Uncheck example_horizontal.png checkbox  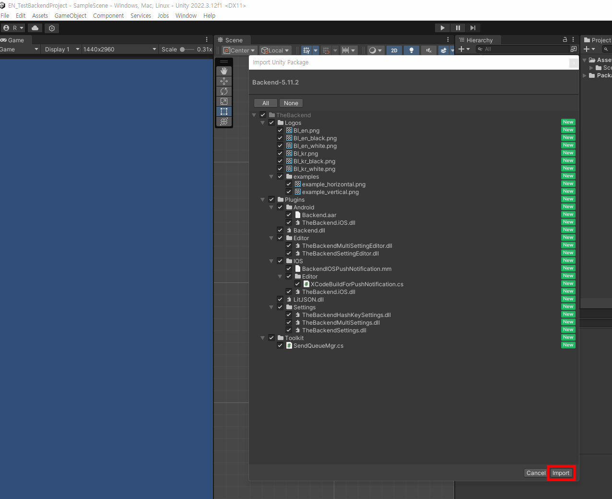click(x=289, y=184)
